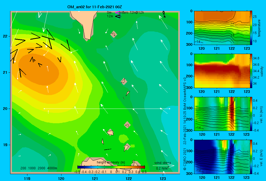Click the '0.5' tick on height anomaly scale

tap(144, 172)
